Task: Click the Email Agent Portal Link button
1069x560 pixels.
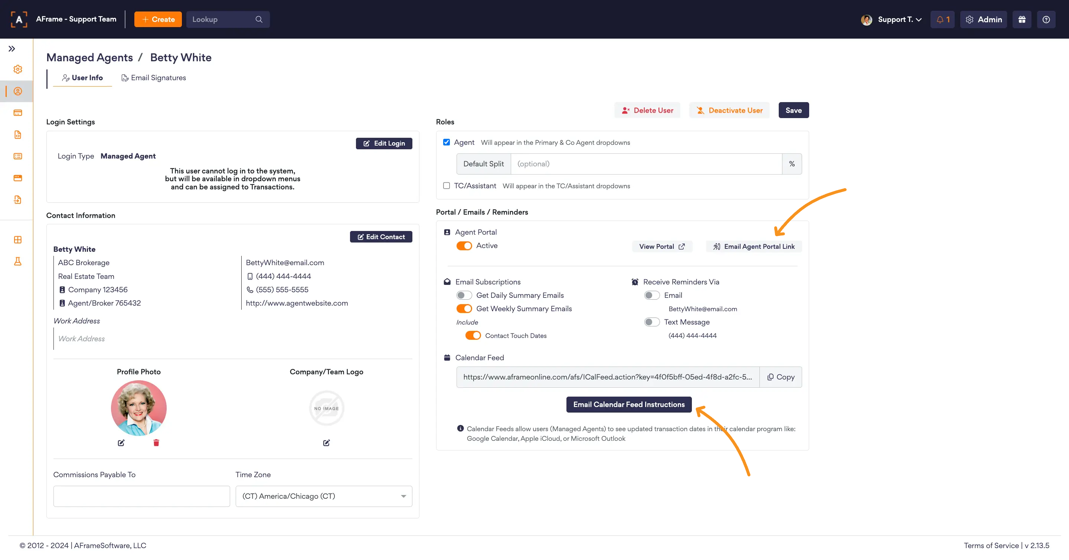Action: tap(753, 246)
